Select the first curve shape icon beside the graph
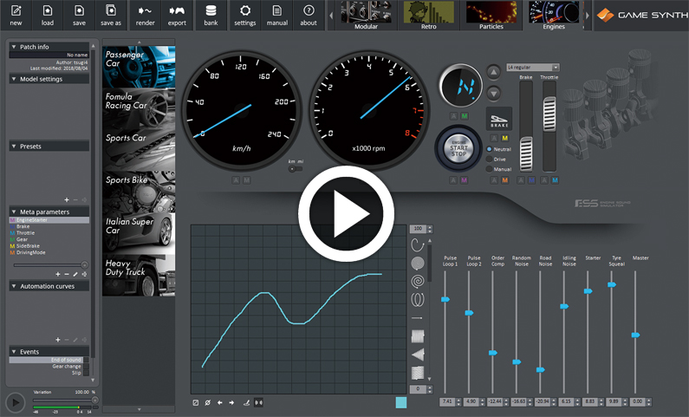Screen dimensions: 689x417 click(x=418, y=244)
